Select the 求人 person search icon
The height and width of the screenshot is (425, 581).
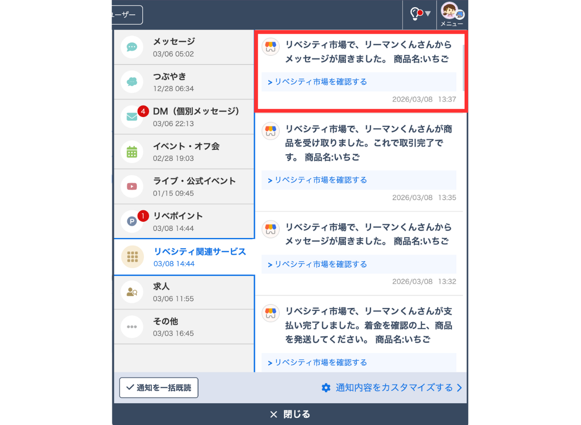(132, 291)
